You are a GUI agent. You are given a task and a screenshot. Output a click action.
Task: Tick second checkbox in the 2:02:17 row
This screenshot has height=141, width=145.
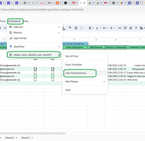[53, 72]
